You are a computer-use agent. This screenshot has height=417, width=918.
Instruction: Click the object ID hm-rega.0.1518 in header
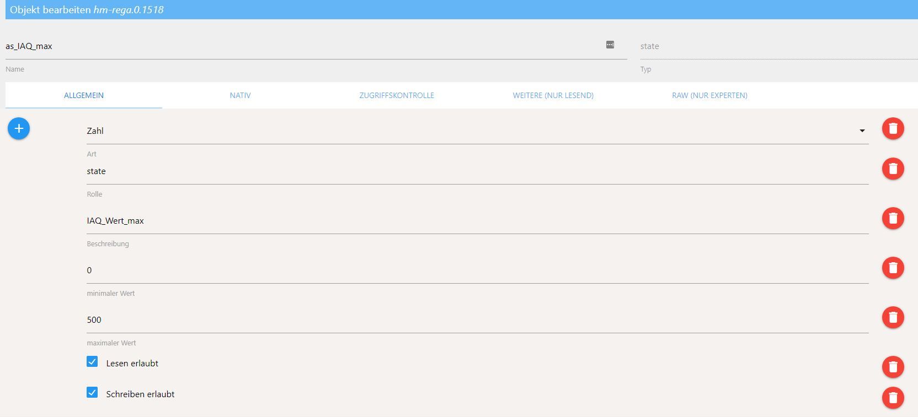129,10
